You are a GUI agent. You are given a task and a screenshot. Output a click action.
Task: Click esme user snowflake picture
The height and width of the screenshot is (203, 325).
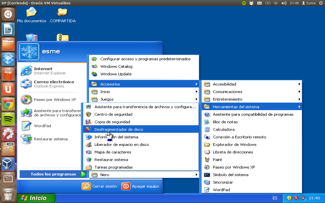[x=29, y=52]
